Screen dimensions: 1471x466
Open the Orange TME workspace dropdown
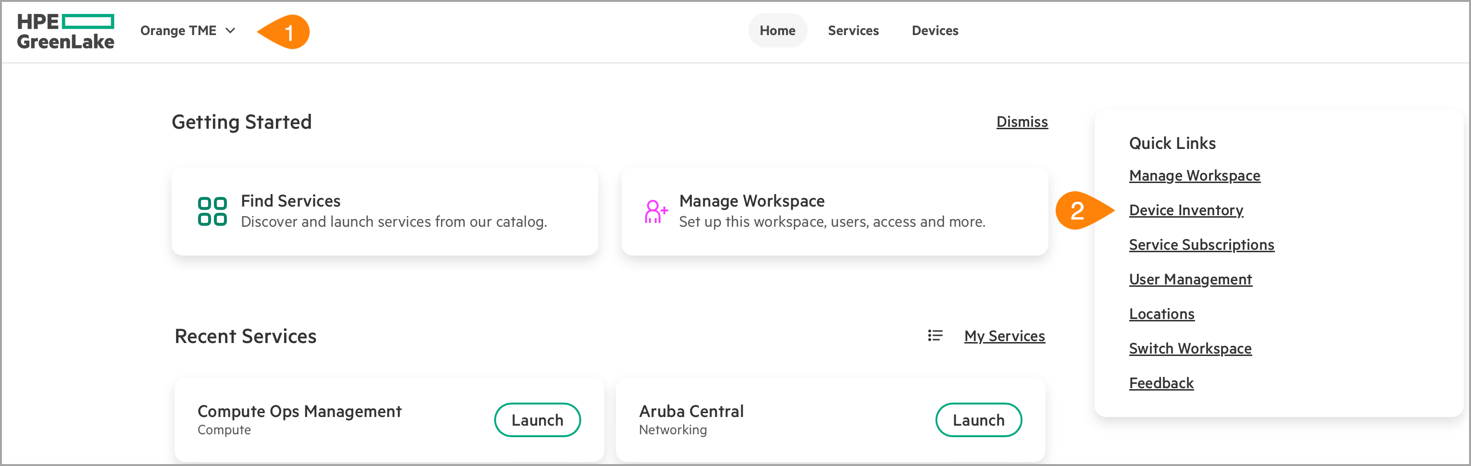[188, 31]
